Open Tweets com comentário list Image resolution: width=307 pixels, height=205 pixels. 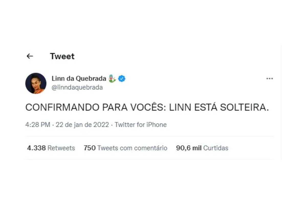tap(132, 148)
